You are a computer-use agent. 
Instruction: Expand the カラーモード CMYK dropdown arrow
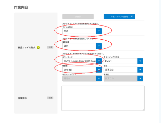pyautogui.click(x=99, y=61)
